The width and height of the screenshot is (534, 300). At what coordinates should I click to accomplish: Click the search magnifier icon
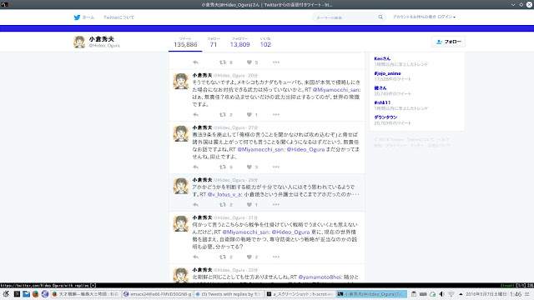coord(380,17)
